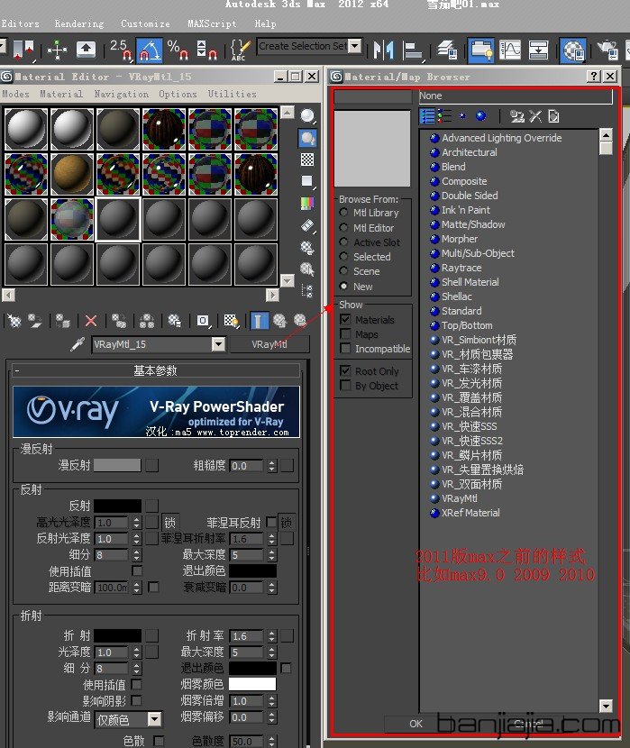Image resolution: width=630 pixels, height=748 pixels.
Task: Adjust the 高光光泽度 spinner arrows
Action: 137,523
